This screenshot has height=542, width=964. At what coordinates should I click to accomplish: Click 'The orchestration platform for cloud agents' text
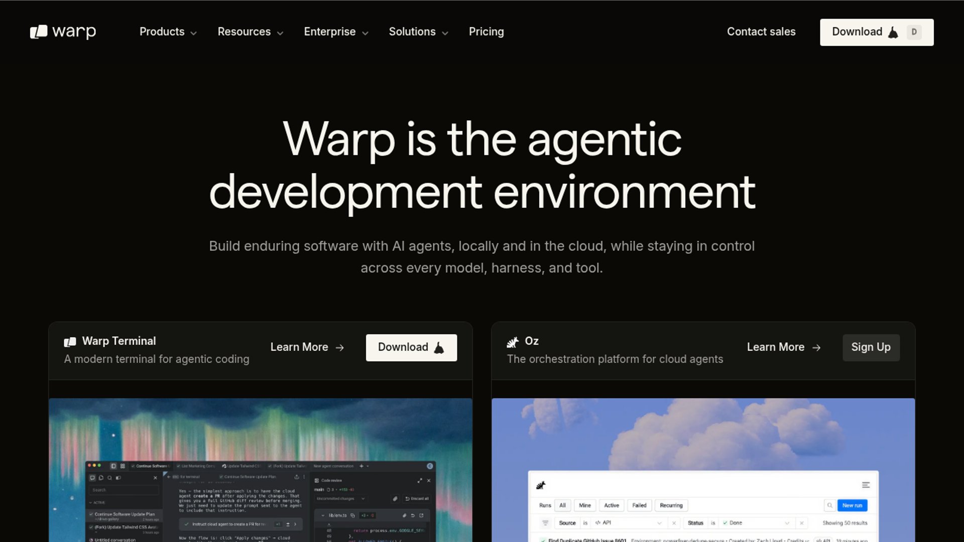(x=615, y=359)
